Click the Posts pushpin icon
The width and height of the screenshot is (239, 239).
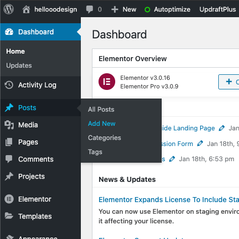point(9,108)
